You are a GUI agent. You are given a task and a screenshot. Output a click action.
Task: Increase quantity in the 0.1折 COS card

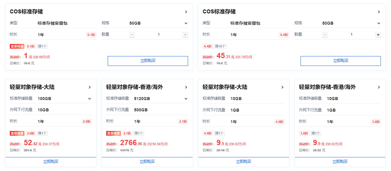[185, 35]
